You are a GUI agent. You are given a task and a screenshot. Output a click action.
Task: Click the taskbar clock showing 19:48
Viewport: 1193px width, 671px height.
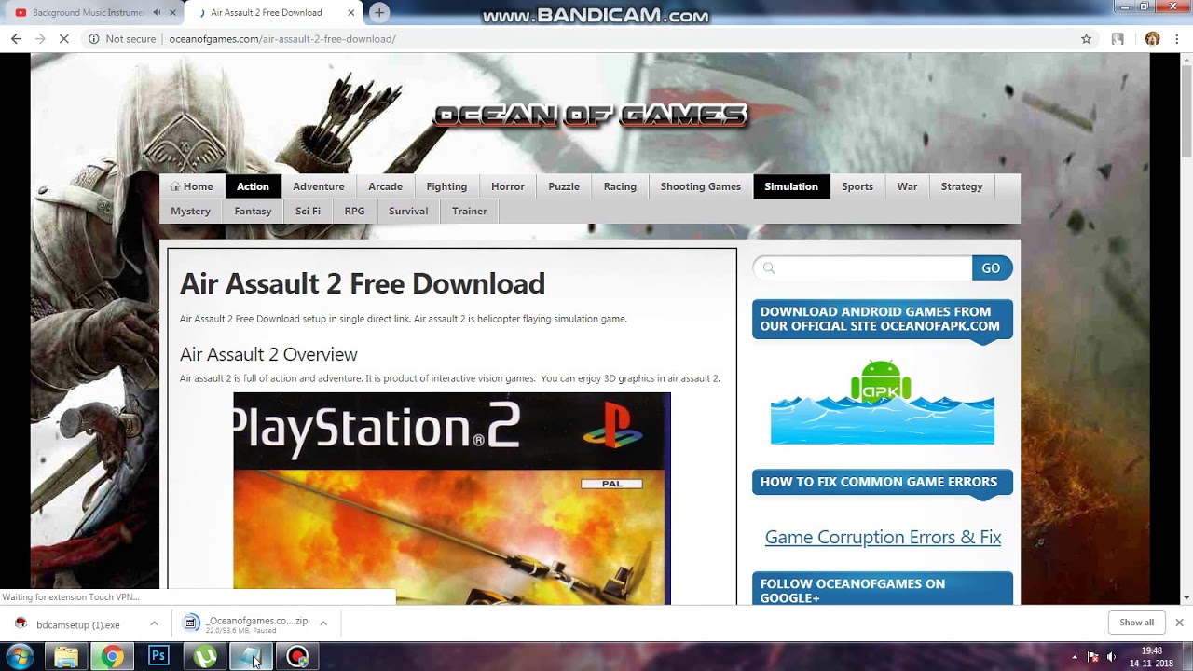1151,657
